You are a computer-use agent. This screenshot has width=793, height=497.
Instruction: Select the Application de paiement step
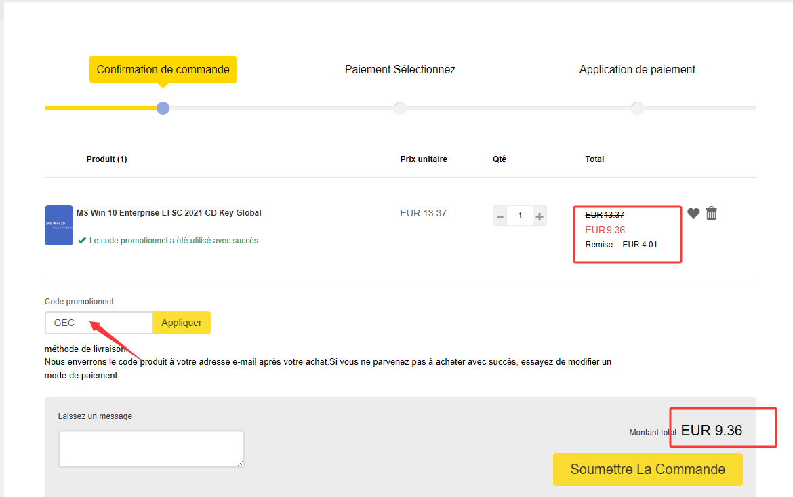(637, 69)
